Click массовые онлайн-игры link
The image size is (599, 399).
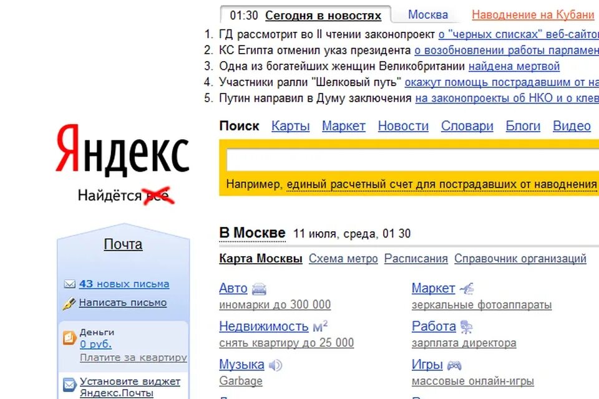point(472,381)
